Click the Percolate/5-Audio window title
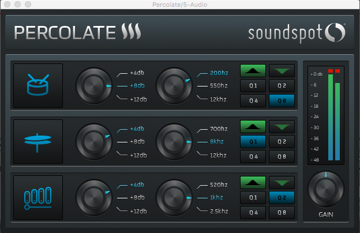 [180, 5]
